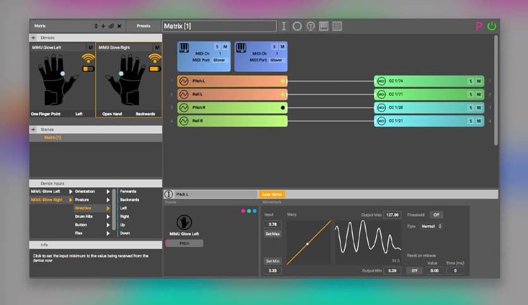Click the plus icon beside Matrix selector
Screen dimensions: 528x305
click(104, 26)
